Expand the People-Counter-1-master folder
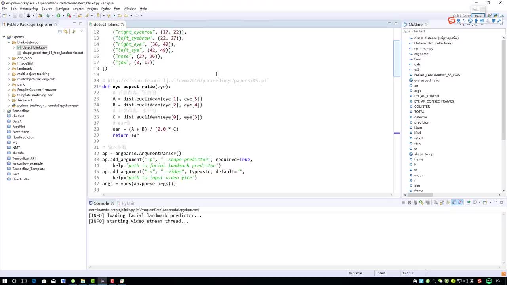Image resolution: width=507 pixels, height=285 pixels. [9, 89]
